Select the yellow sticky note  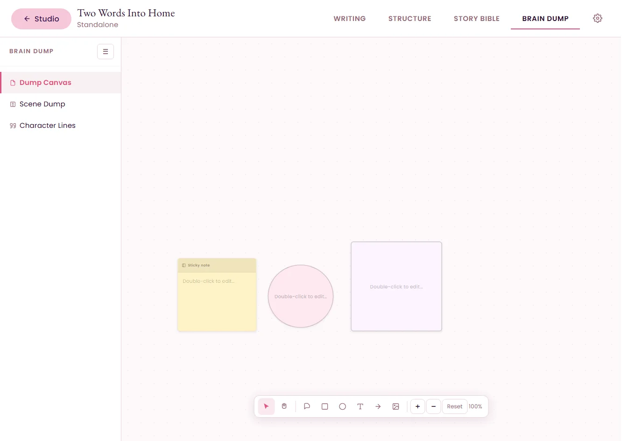click(217, 295)
